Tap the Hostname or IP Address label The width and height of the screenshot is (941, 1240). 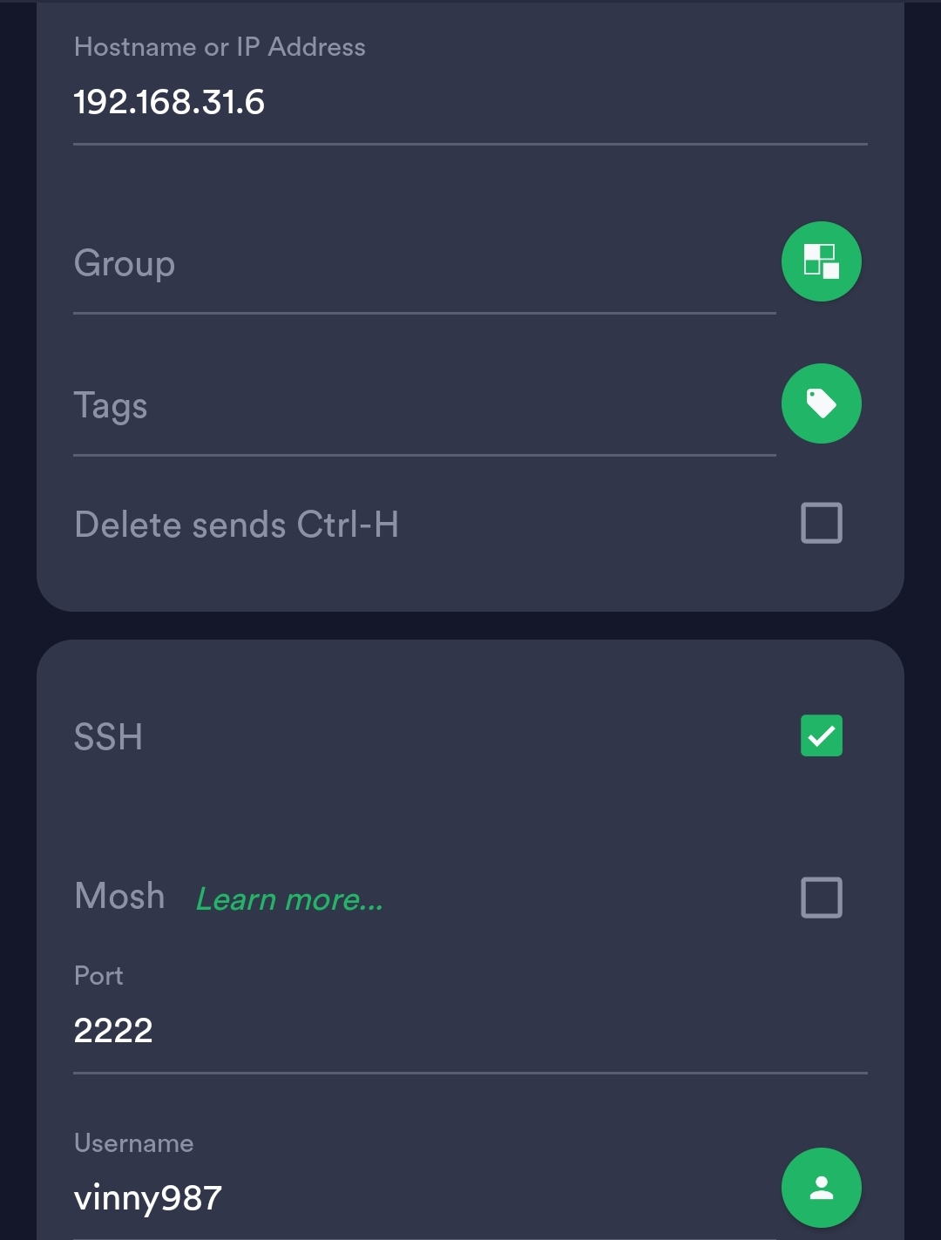pyautogui.click(x=220, y=47)
